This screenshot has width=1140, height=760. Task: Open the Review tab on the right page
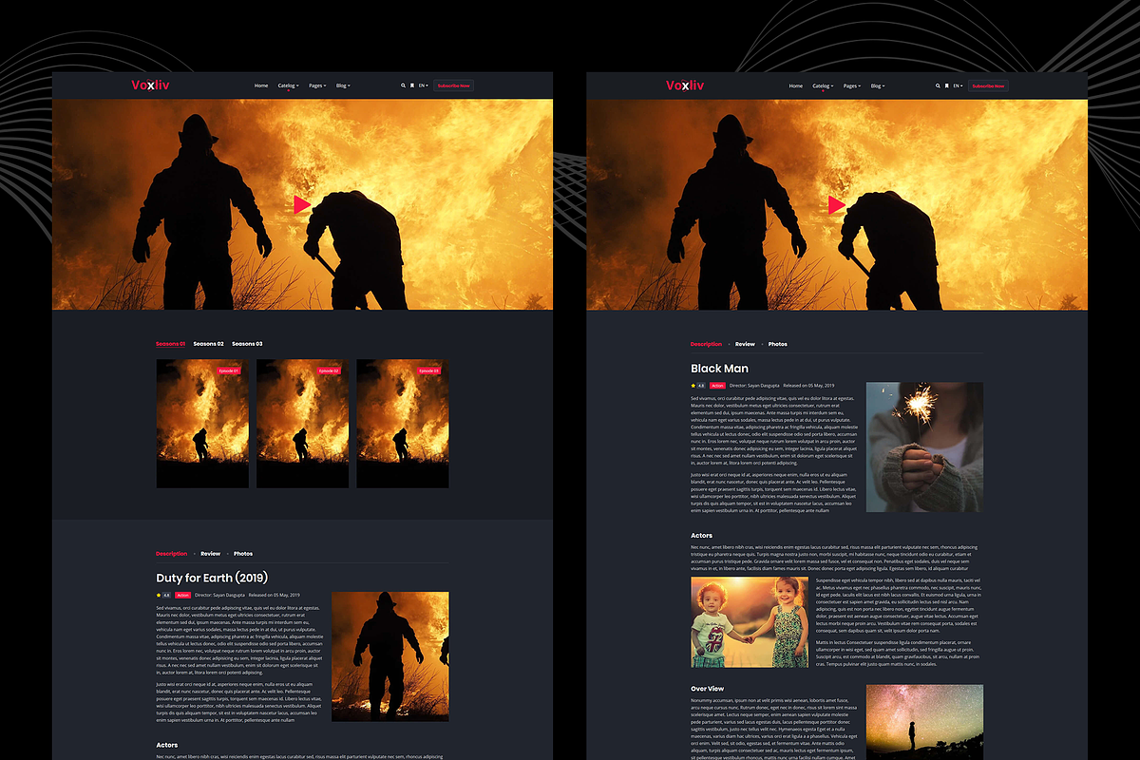(x=745, y=344)
